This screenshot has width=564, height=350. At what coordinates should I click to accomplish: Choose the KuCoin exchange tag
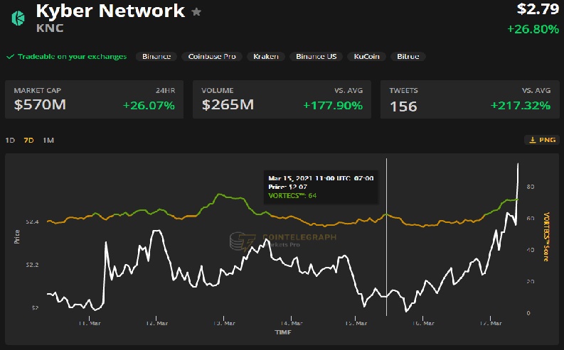click(x=366, y=56)
